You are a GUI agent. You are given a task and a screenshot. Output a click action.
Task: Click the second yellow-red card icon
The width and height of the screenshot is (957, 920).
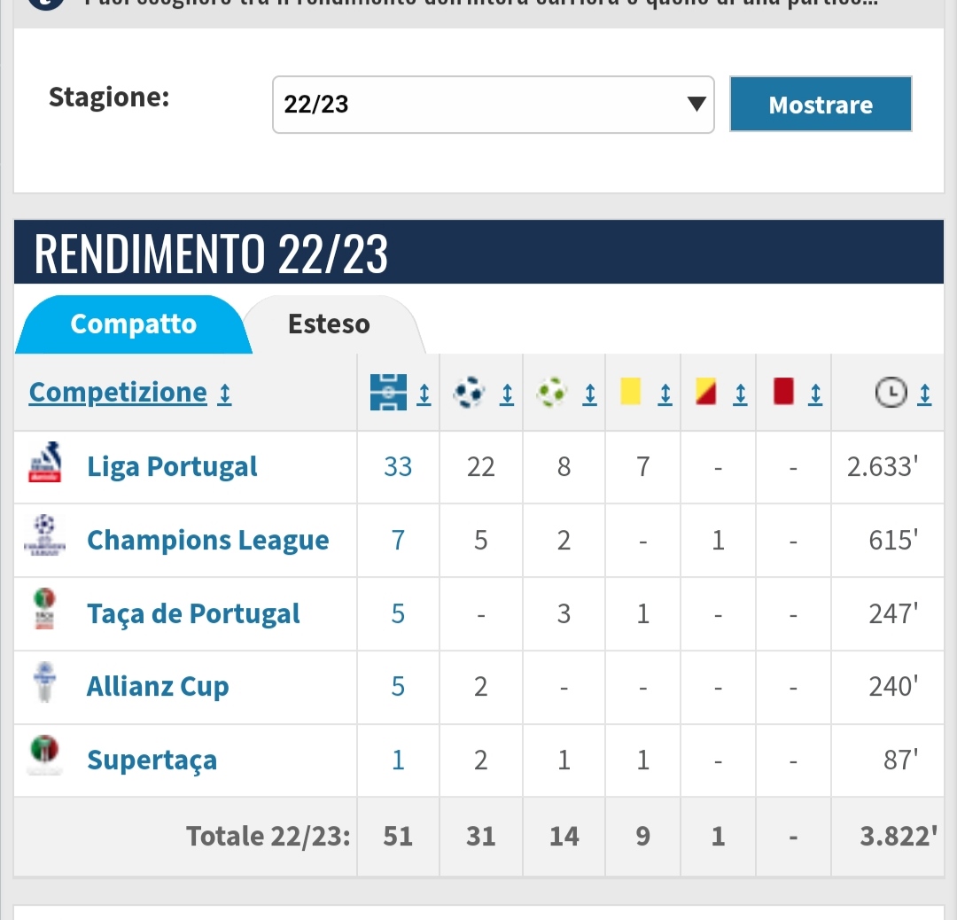[705, 392]
